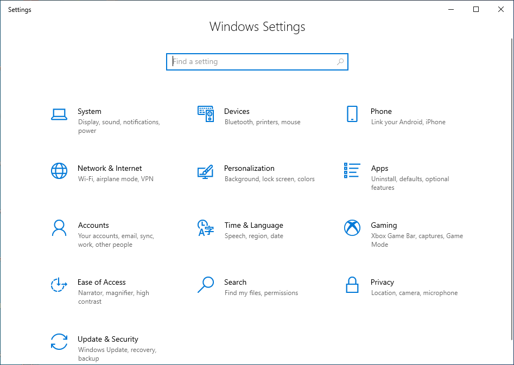Select the Privacy padlock icon

pyautogui.click(x=352, y=285)
